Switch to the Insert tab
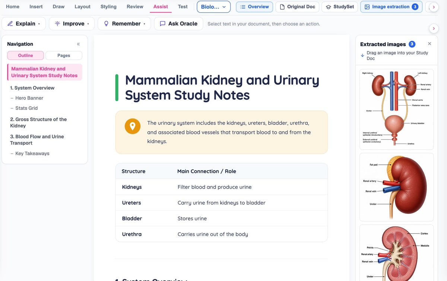 (36, 7)
